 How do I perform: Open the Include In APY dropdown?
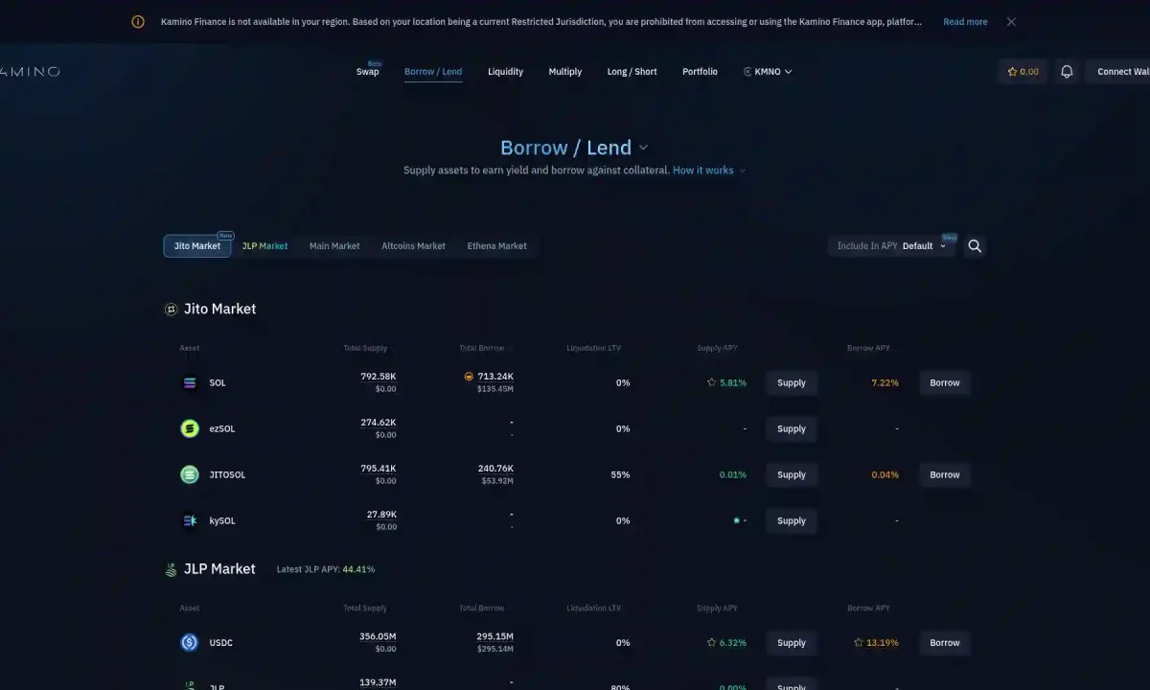click(x=891, y=246)
